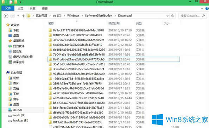Open the recent locations dropdown arrow
Image resolution: width=209 pixels, height=128 pixels.
pyautogui.click(x=18, y=16)
